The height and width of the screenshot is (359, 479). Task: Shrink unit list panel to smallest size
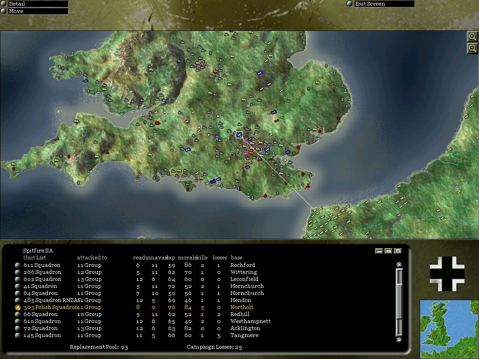(379, 251)
